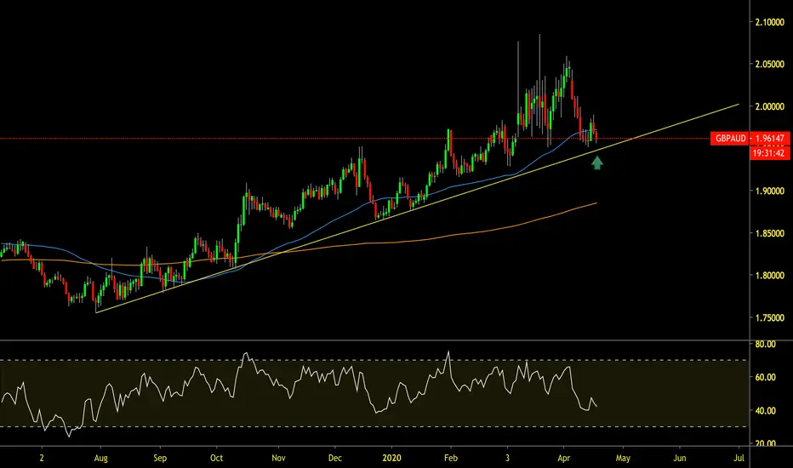Click the May date label on time axis
This screenshot has width=793, height=468.
[623, 458]
